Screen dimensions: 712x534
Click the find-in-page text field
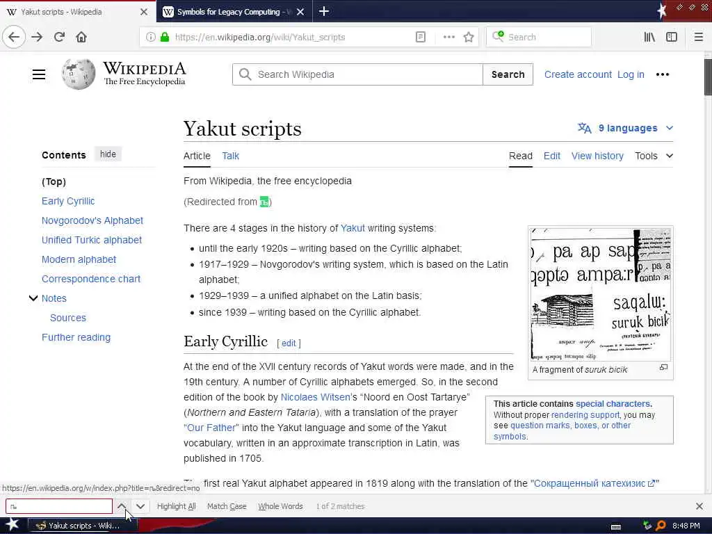[59, 506]
